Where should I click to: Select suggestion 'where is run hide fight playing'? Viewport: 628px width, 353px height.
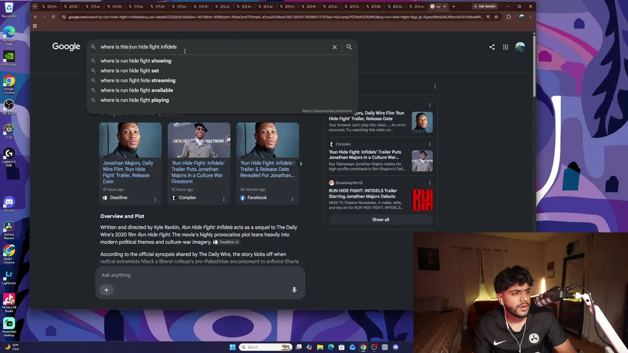[135, 100]
